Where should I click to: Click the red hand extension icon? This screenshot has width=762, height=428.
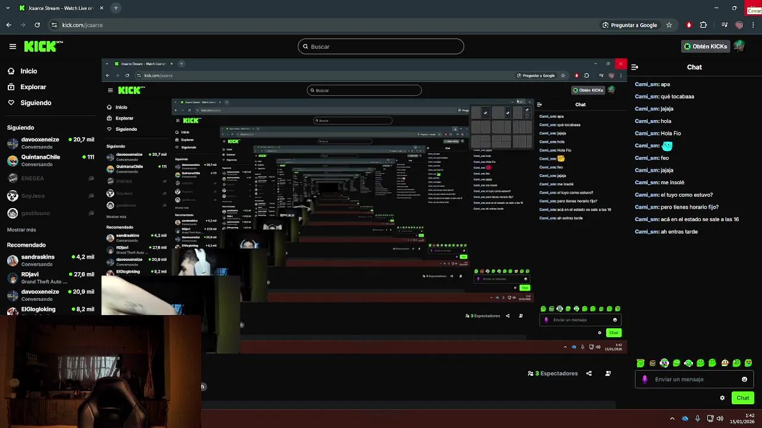(689, 25)
